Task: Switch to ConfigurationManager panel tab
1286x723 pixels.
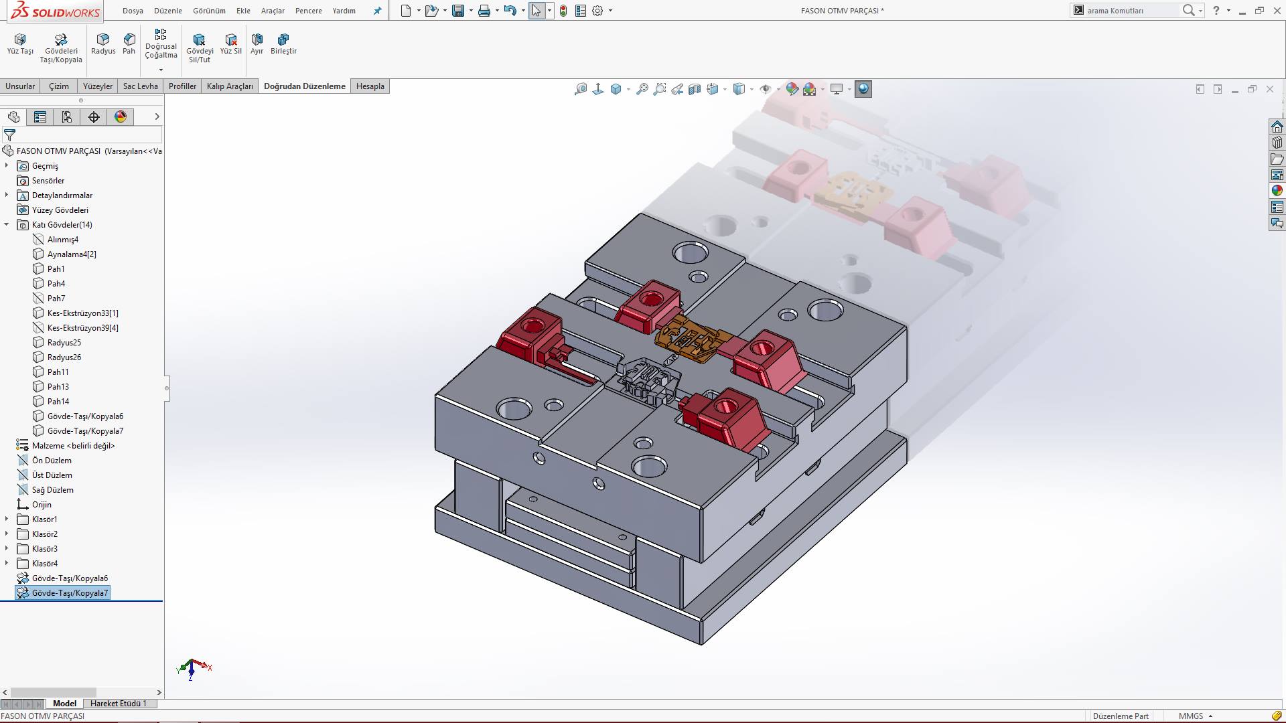Action: click(x=67, y=117)
